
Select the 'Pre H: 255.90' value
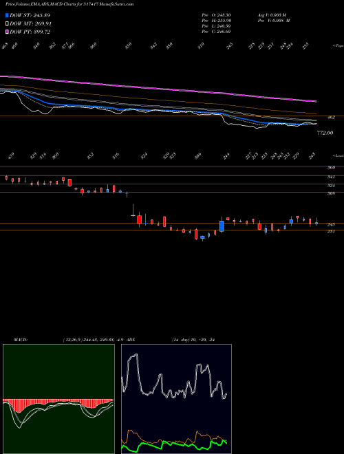coord(216,21)
